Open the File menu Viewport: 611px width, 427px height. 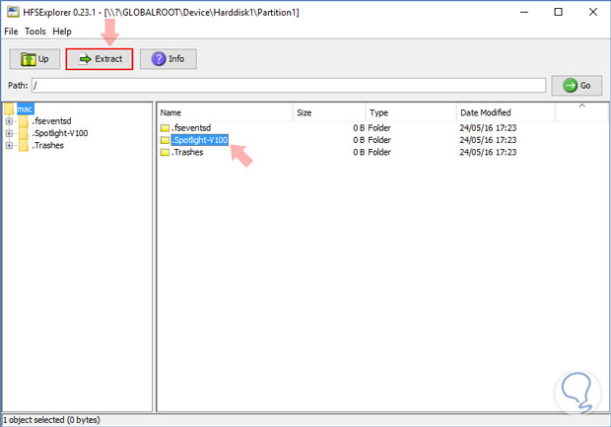[x=11, y=32]
